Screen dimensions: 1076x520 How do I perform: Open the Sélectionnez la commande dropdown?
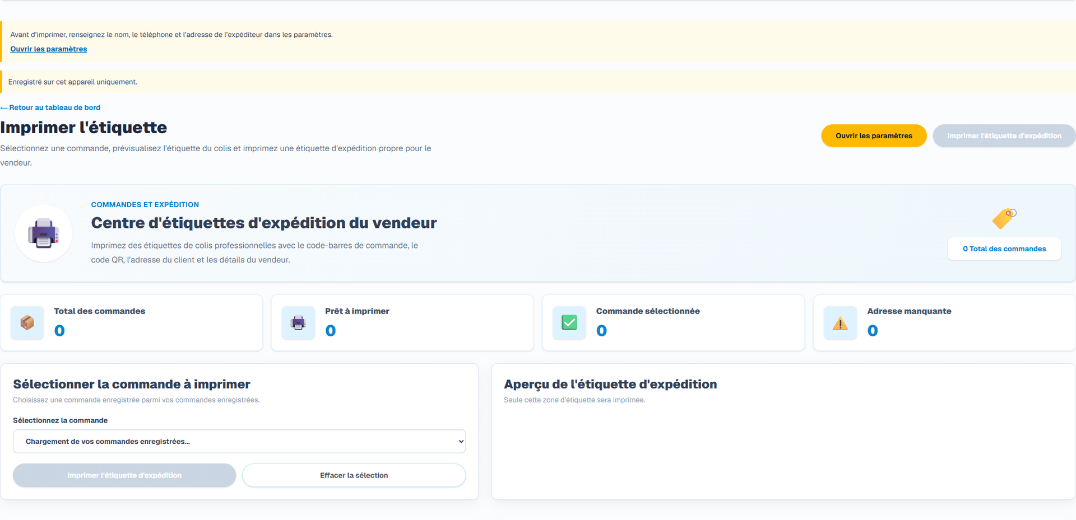[x=239, y=441]
